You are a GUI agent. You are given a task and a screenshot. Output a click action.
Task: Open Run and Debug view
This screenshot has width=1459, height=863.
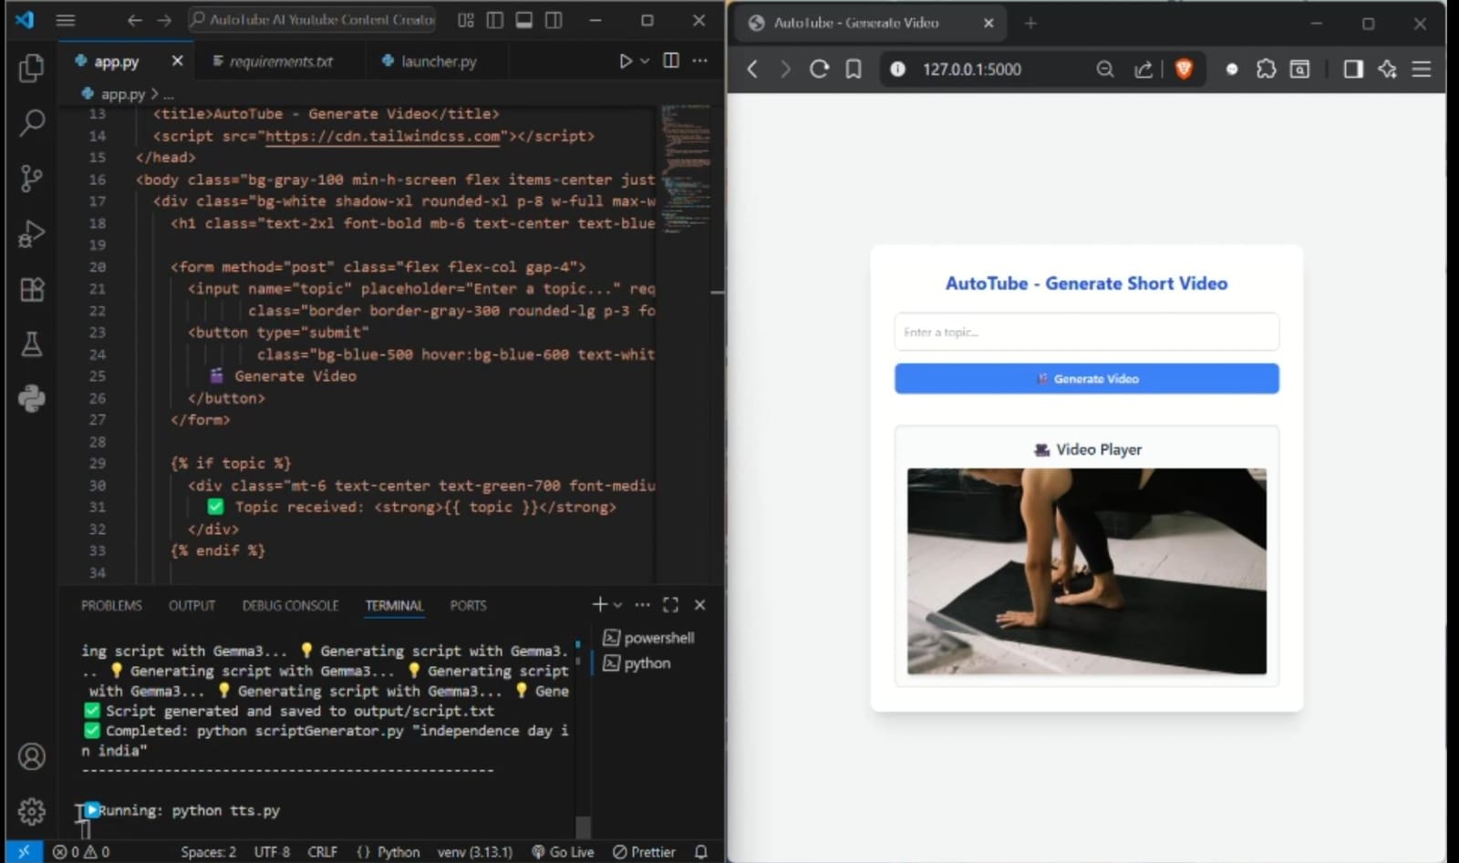click(31, 234)
